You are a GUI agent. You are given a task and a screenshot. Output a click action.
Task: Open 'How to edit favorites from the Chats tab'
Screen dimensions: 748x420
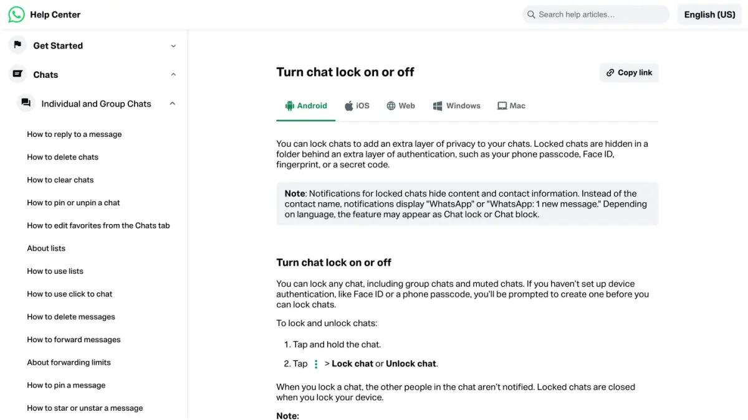[x=98, y=225]
